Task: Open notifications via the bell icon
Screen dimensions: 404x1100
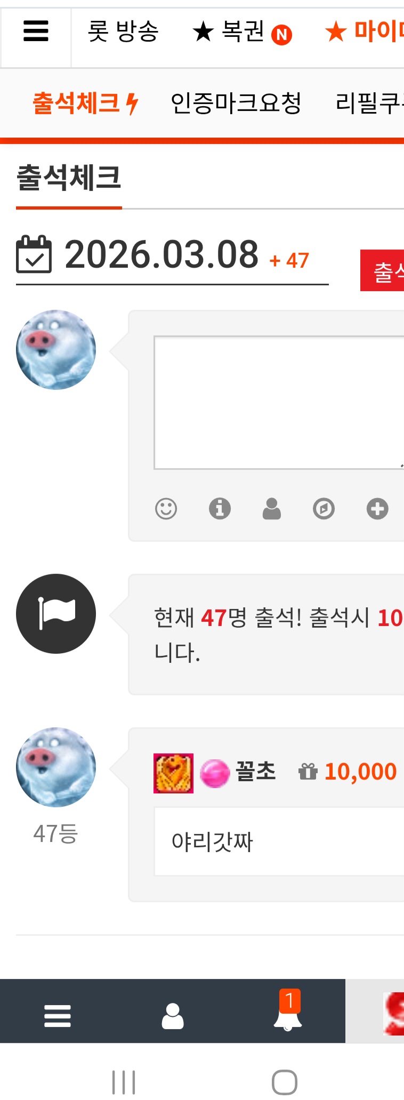Action: [288, 1010]
